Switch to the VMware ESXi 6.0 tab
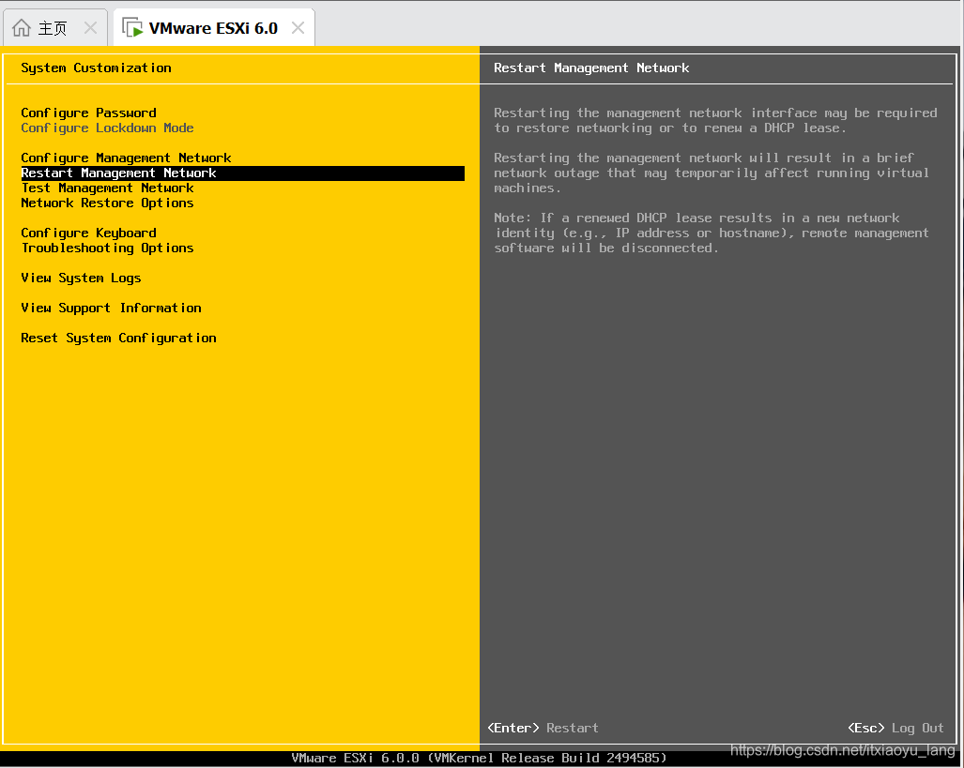This screenshot has width=964, height=768. (214, 27)
